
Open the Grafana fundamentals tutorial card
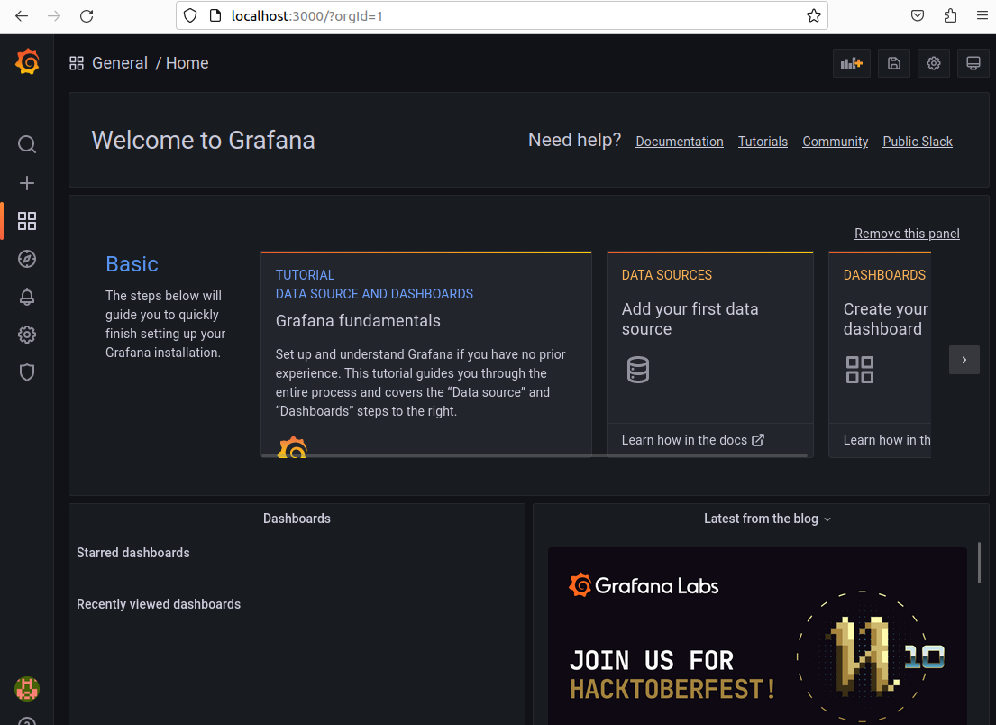point(426,353)
